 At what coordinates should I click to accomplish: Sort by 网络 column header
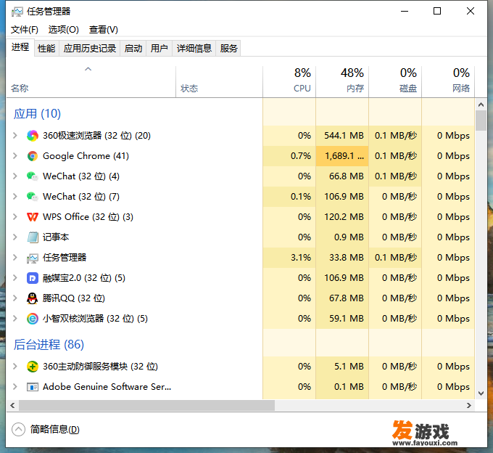tap(448, 81)
